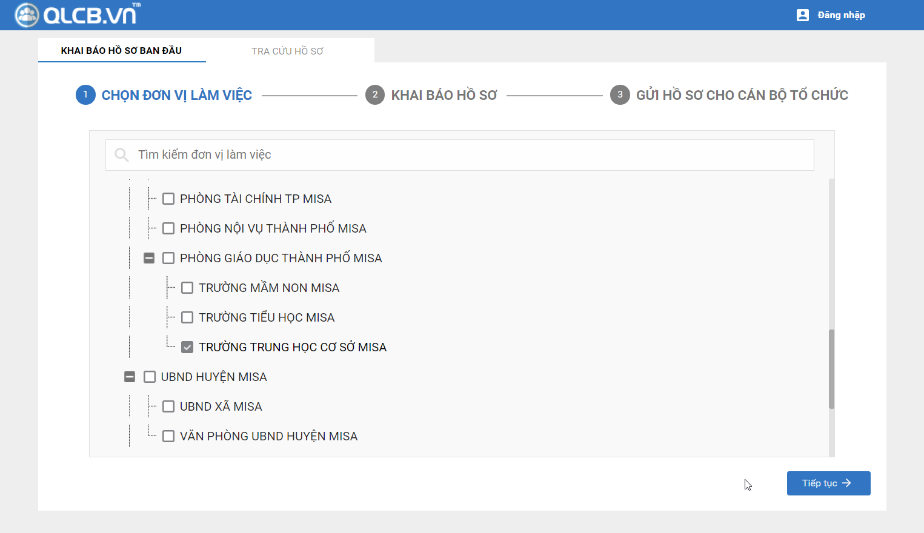Screen dimensions: 924x533
Task: Select PHÒNG NỘI VỤ THÀNH PHỐ MISA label
Action: click(273, 228)
